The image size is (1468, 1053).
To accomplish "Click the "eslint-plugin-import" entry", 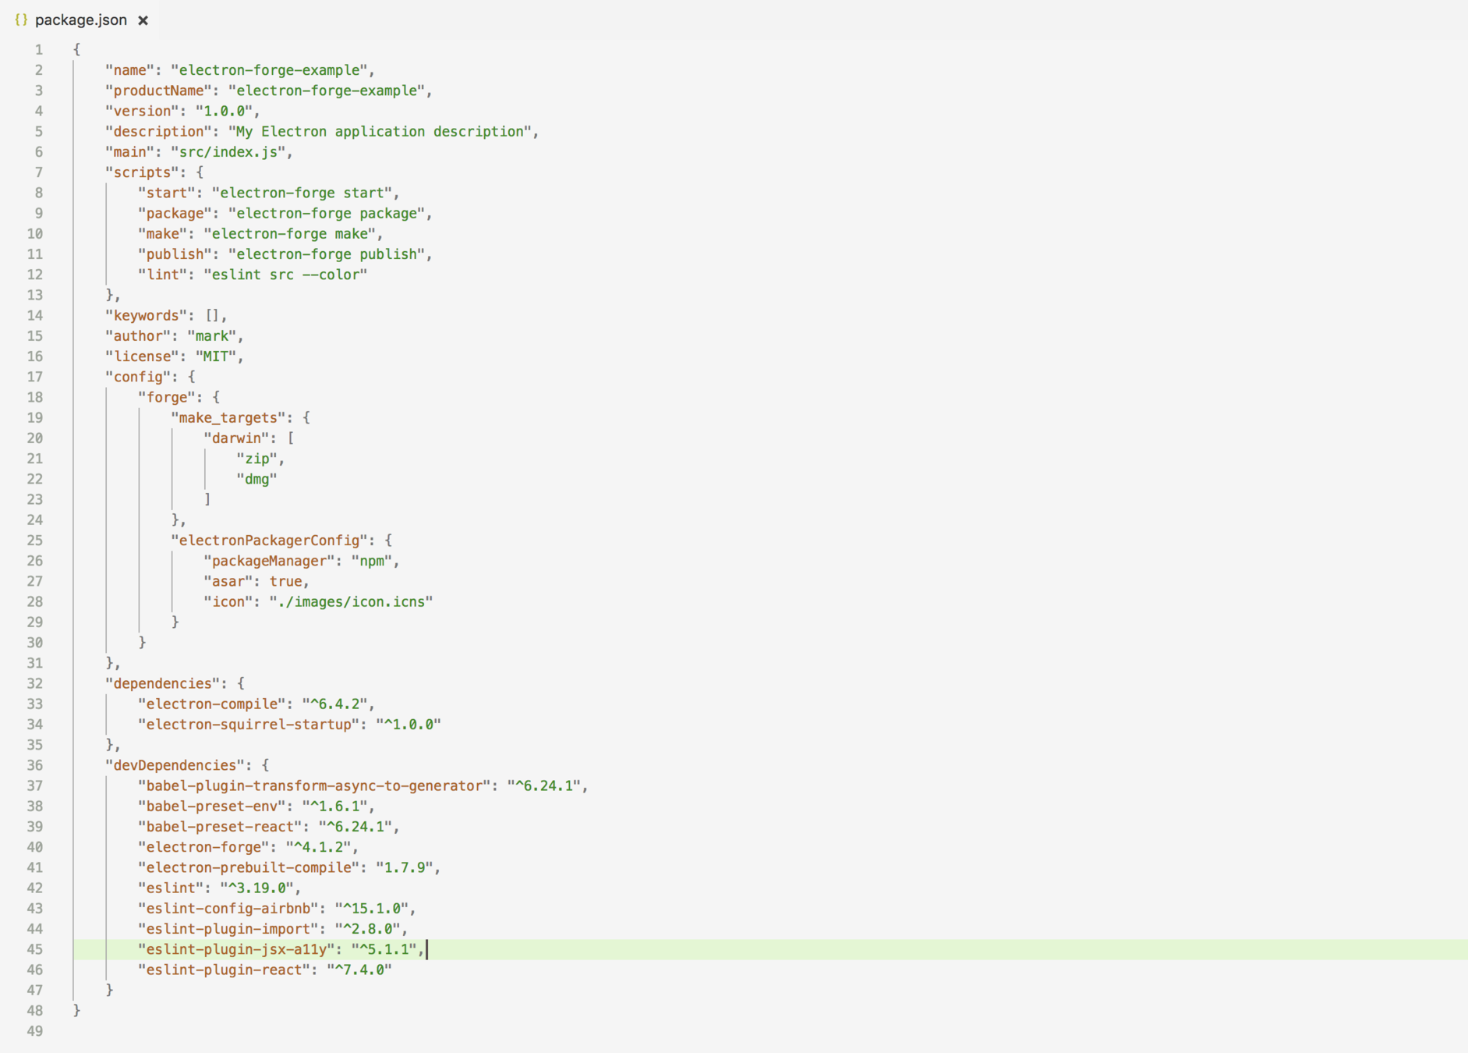I will (228, 929).
